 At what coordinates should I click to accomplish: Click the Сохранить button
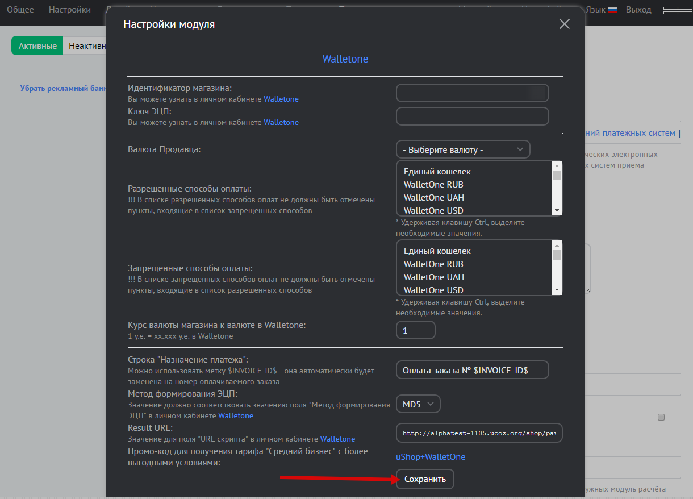425,479
